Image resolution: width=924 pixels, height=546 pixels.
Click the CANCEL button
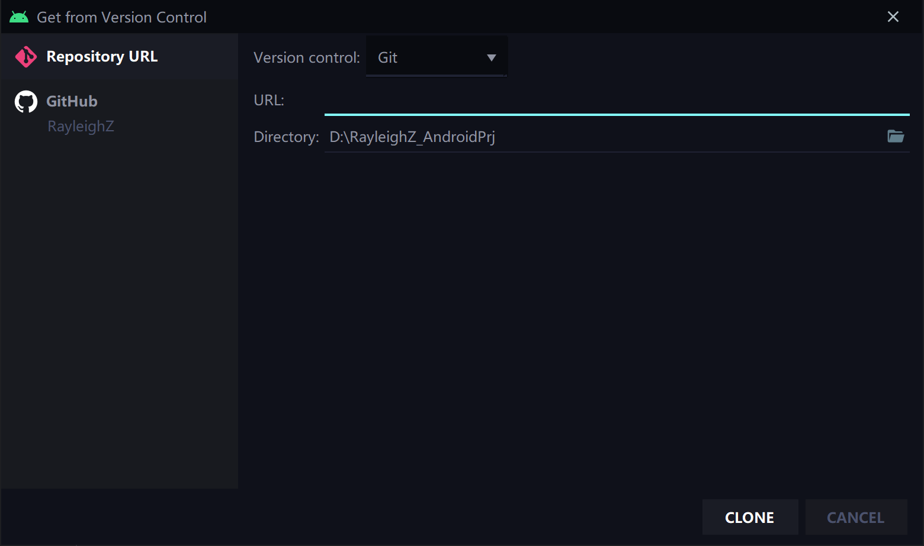coord(856,518)
